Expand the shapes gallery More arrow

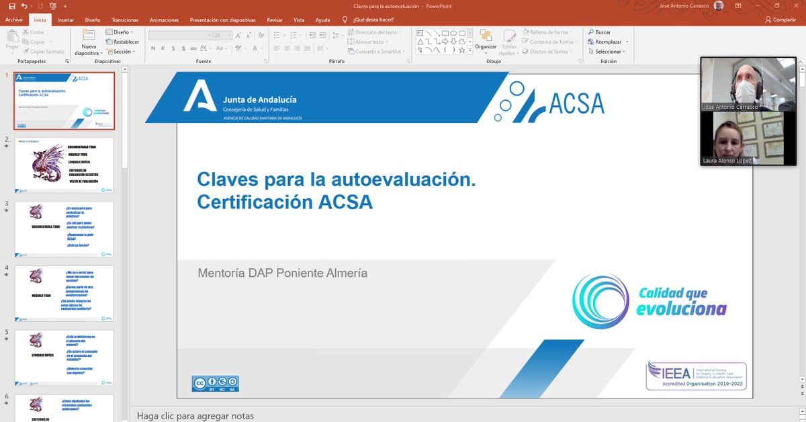pyautogui.click(x=469, y=50)
